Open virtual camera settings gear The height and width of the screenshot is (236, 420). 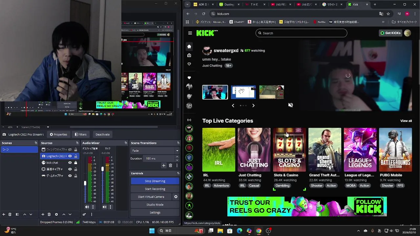point(176,197)
